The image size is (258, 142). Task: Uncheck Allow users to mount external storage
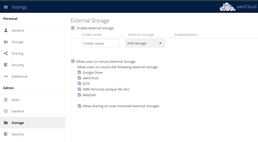tap(73, 61)
